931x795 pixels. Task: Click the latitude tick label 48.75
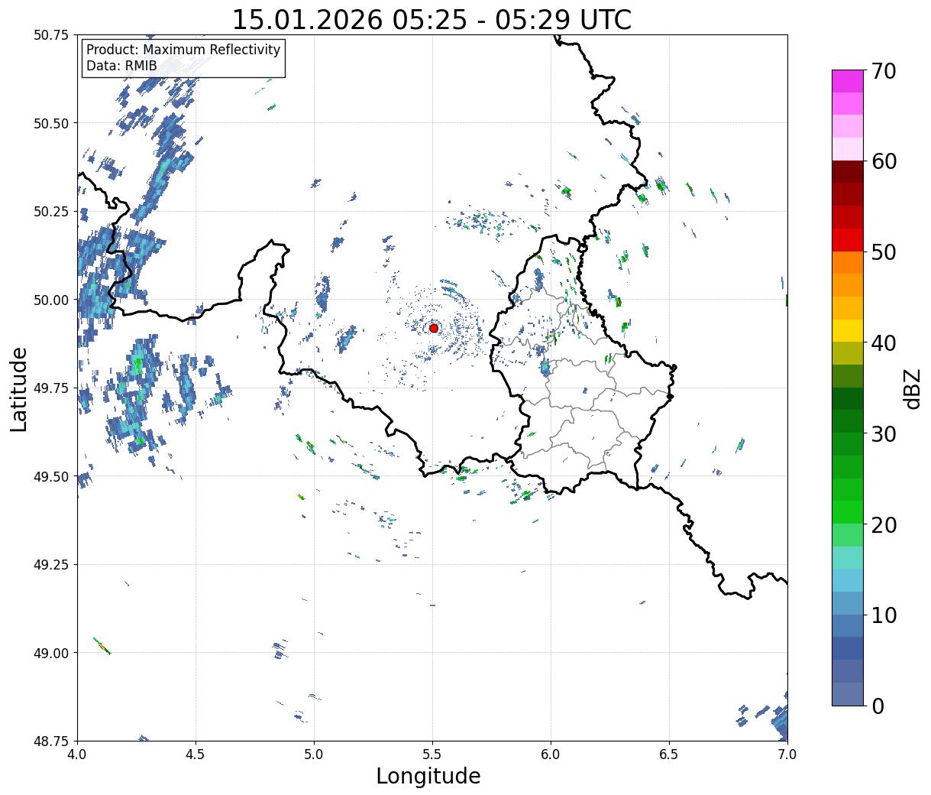pos(50,741)
